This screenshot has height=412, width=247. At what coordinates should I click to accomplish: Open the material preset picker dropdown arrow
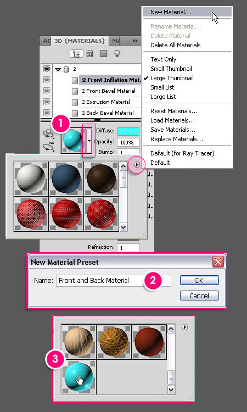[x=89, y=141]
